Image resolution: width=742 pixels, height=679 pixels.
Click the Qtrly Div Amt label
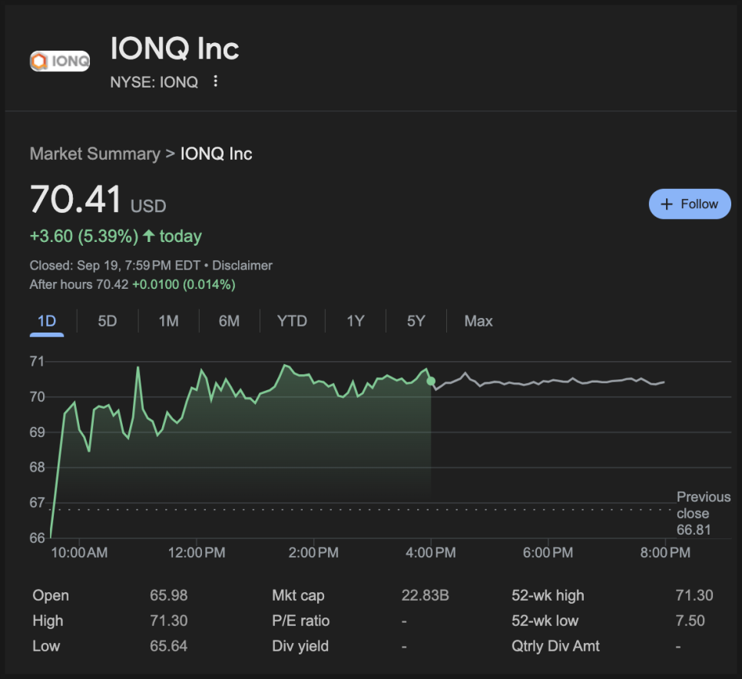(x=555, y=646)
